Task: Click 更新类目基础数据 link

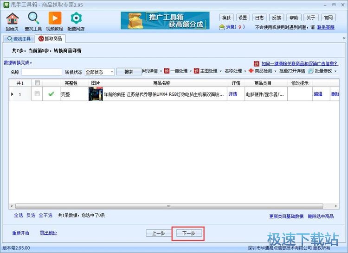Action: tap(286, 216)
